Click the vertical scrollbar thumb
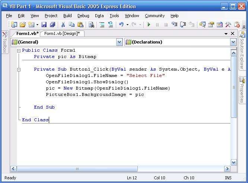This screenshot has width=248, height=183. pyautogui.click(x=233, y=87)
